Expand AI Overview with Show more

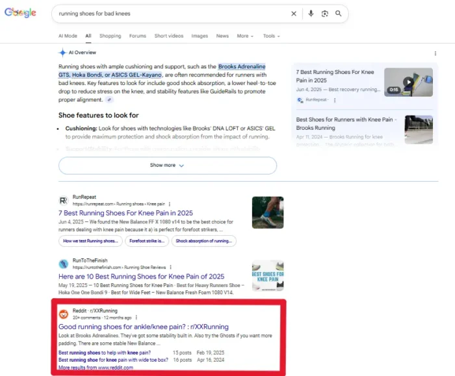[168, 166]
